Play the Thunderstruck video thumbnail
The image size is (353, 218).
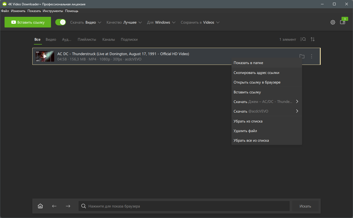[45, 56]
